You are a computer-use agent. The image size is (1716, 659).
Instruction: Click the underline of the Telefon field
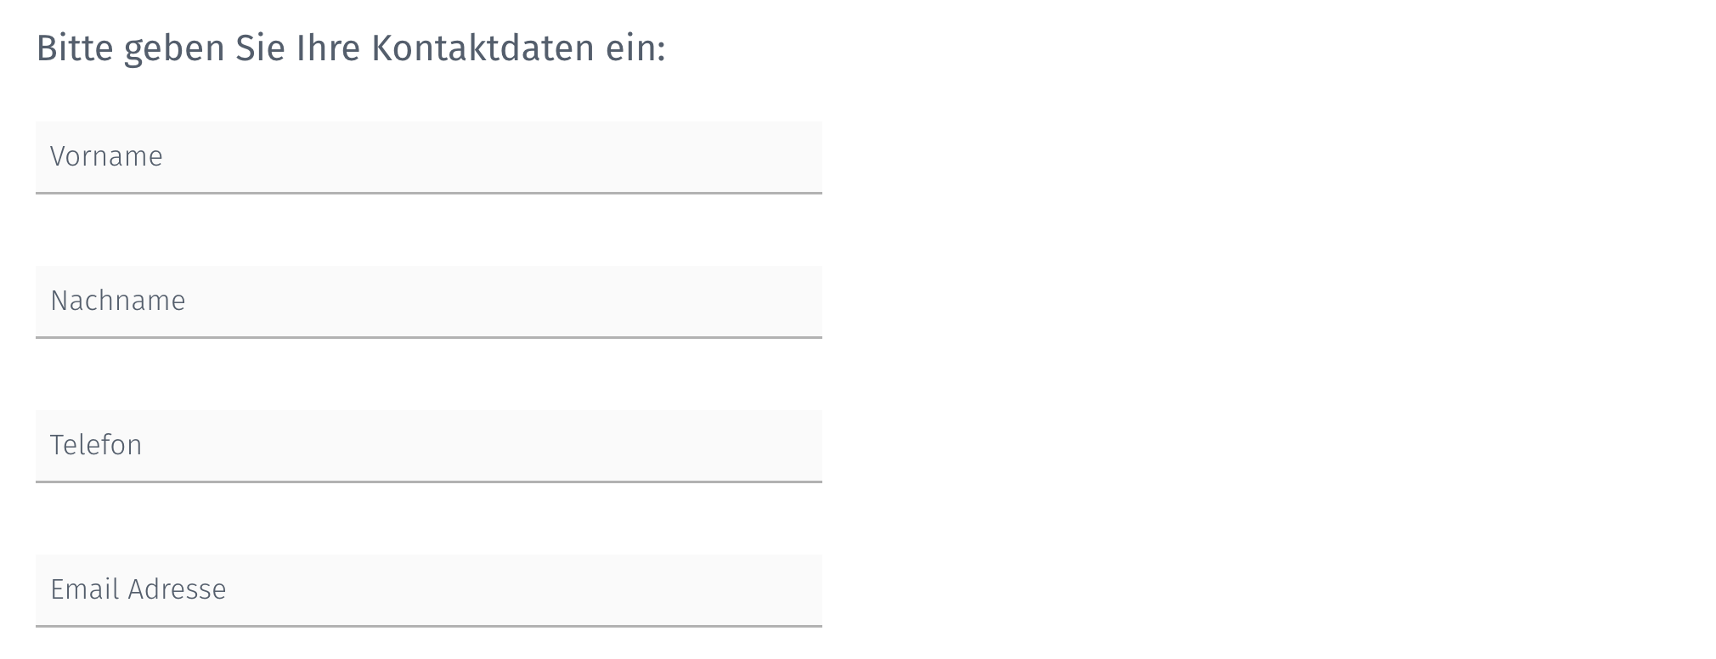[428, 482]
